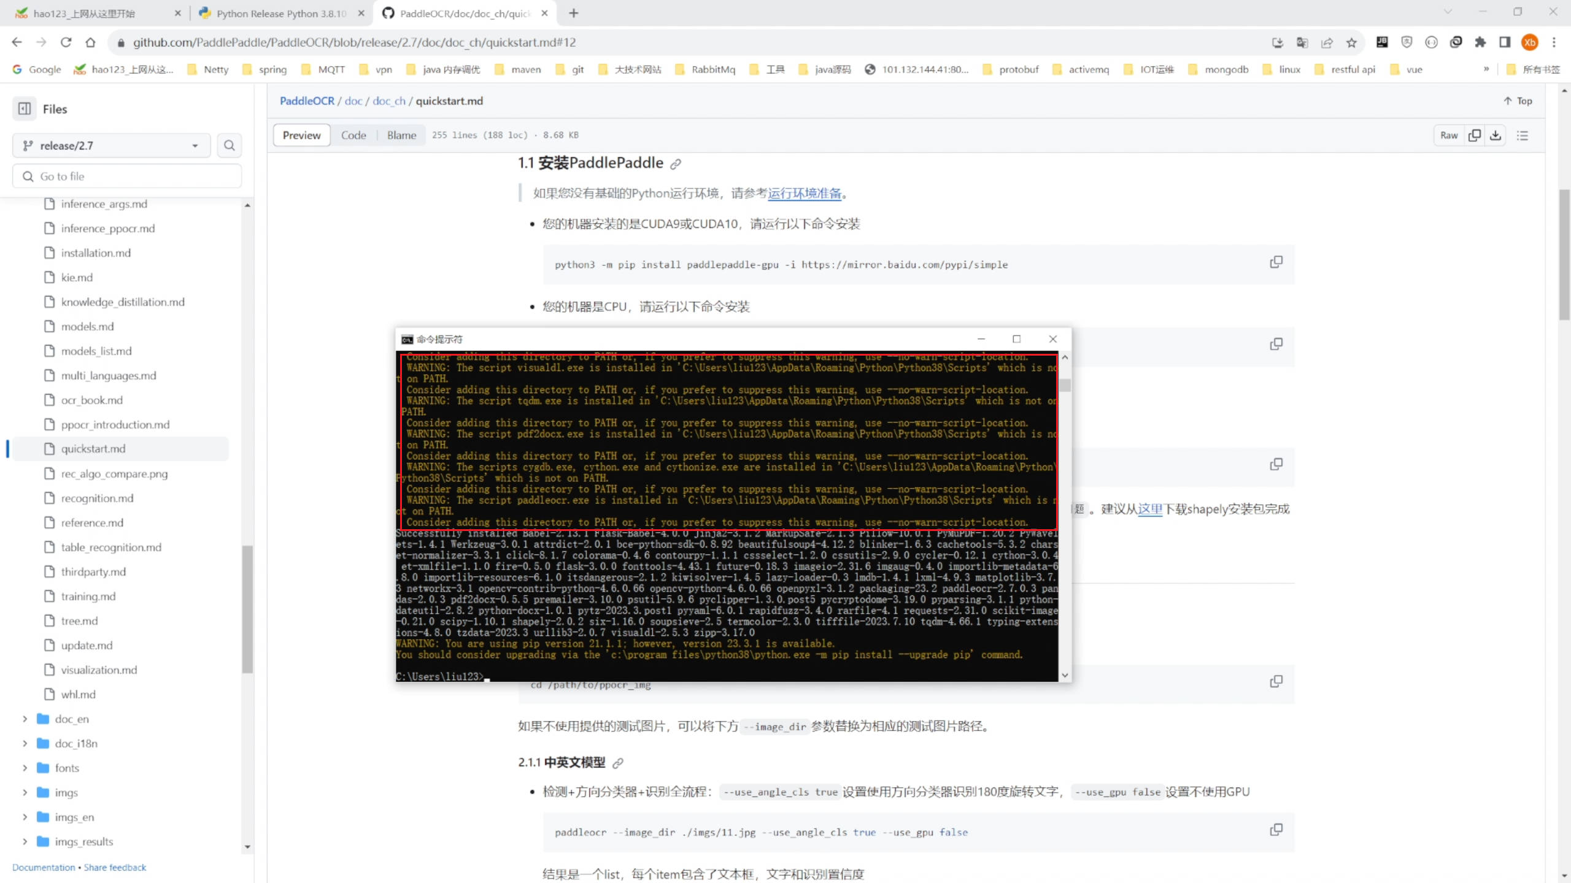The image size is (1571, 883).
Task: Open the document outline icon
Action: (1523, 135)
